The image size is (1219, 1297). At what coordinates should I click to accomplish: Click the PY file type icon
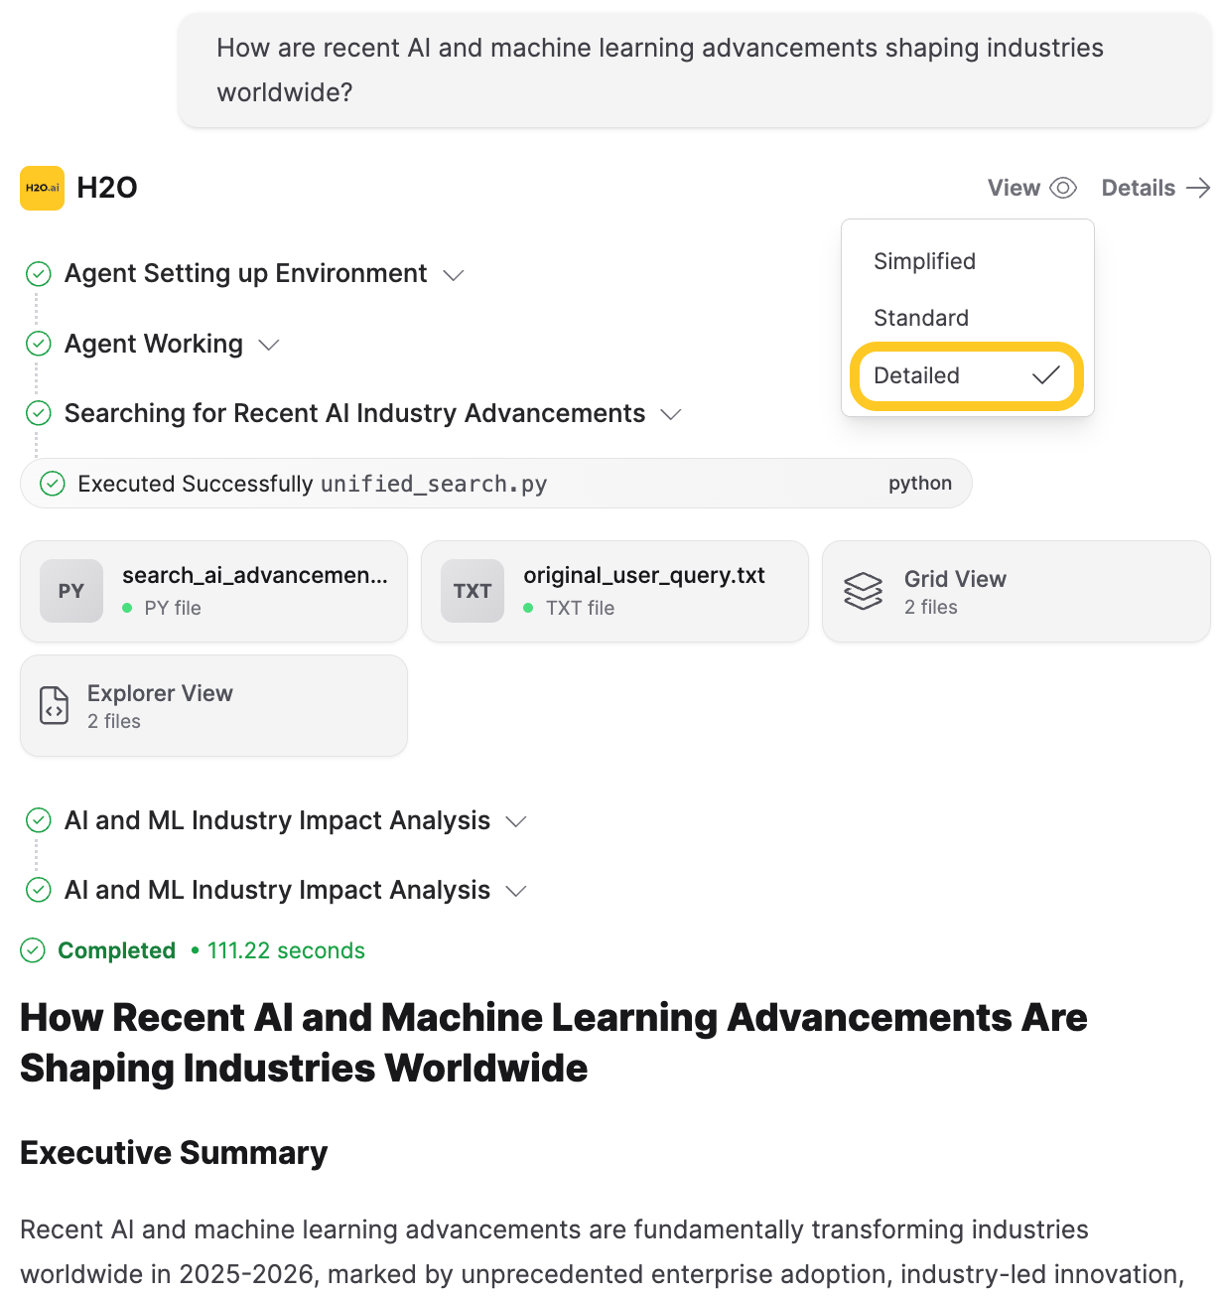[x=71, y=591]
